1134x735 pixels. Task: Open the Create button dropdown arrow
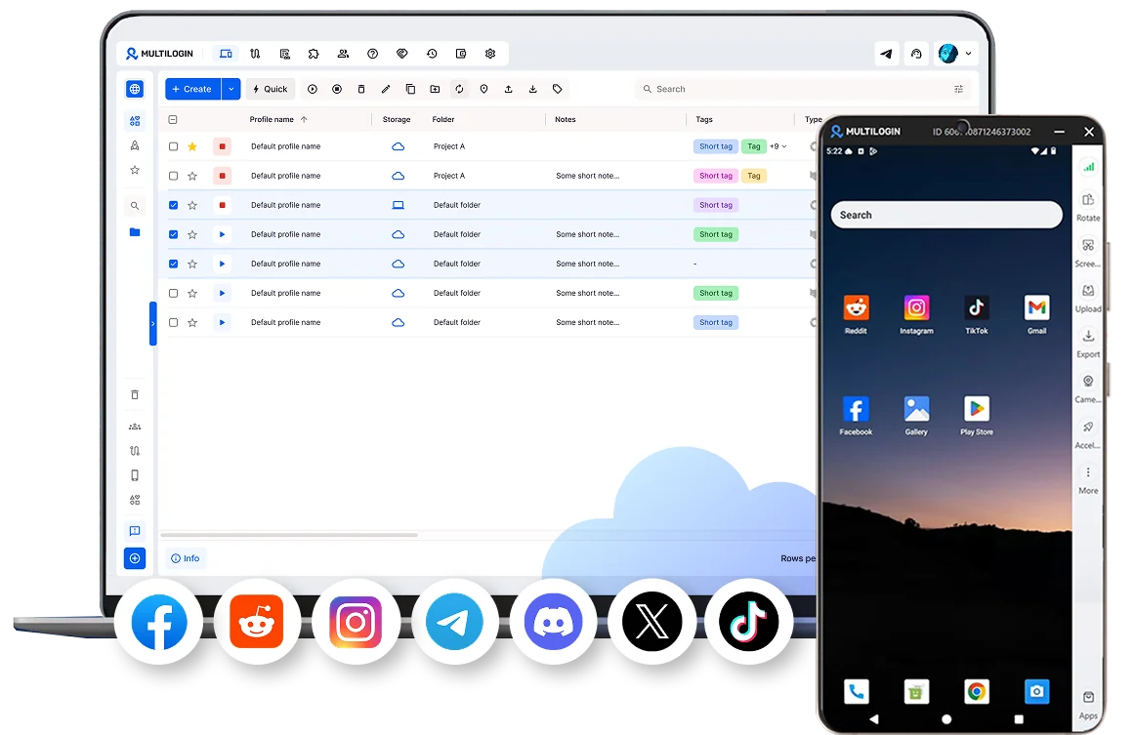(x=231, y=89)
